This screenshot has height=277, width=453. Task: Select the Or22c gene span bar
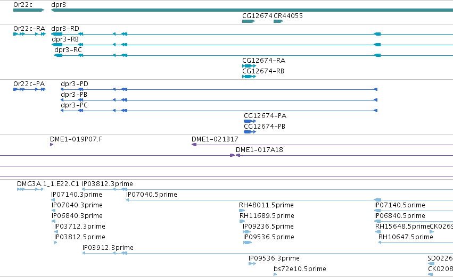[29, 10]
